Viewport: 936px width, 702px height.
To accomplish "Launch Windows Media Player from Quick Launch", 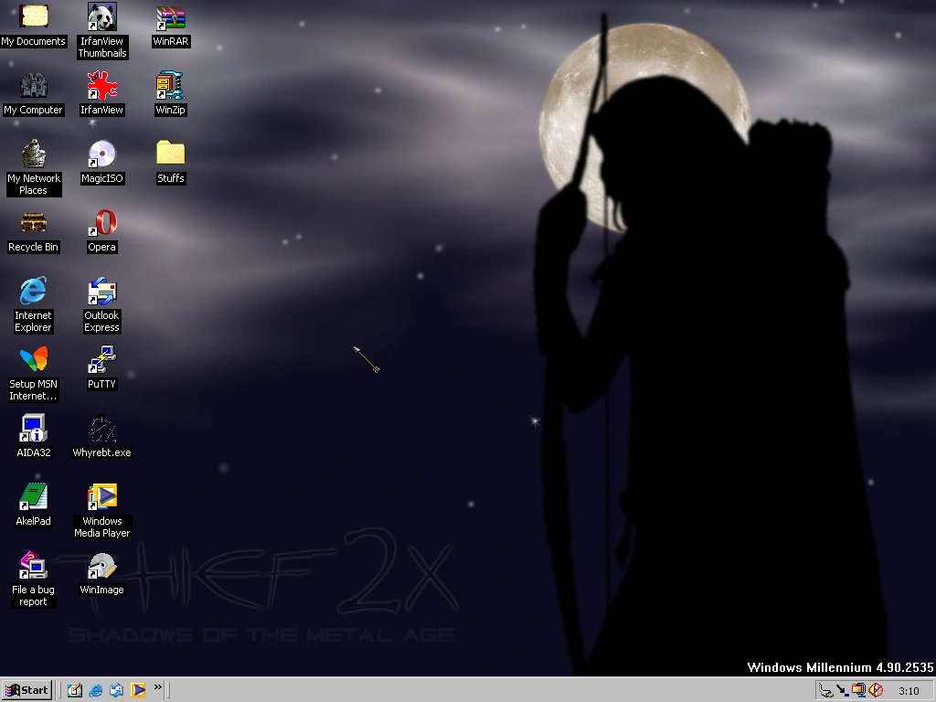I will click(x=137, y=690).
